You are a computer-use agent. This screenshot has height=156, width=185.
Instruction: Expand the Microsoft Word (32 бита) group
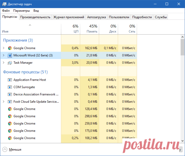click(3, 55)
